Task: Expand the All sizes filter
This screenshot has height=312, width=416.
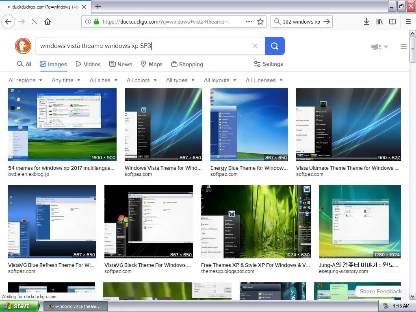Action: tap(104, 80)
